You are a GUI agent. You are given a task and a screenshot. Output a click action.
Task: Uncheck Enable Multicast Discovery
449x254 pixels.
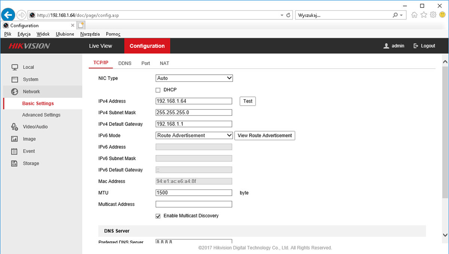pyautogui.click(x=158, y=216)
